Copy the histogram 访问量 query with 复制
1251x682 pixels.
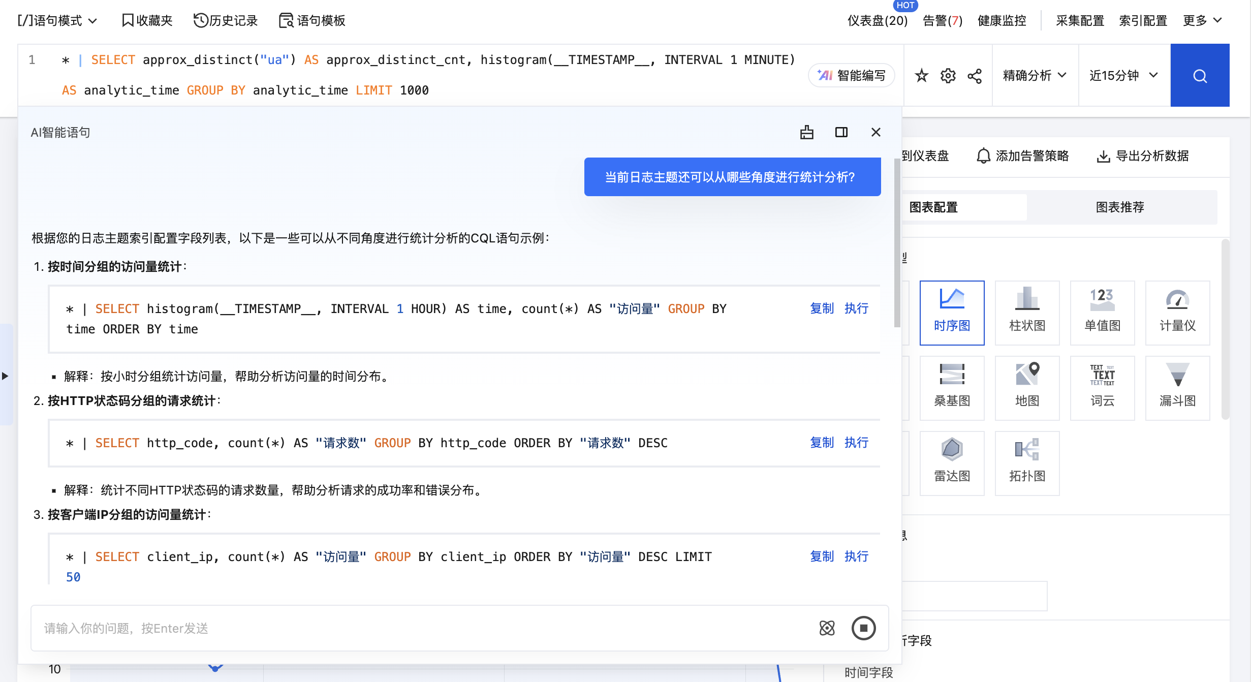click(822, 308)
